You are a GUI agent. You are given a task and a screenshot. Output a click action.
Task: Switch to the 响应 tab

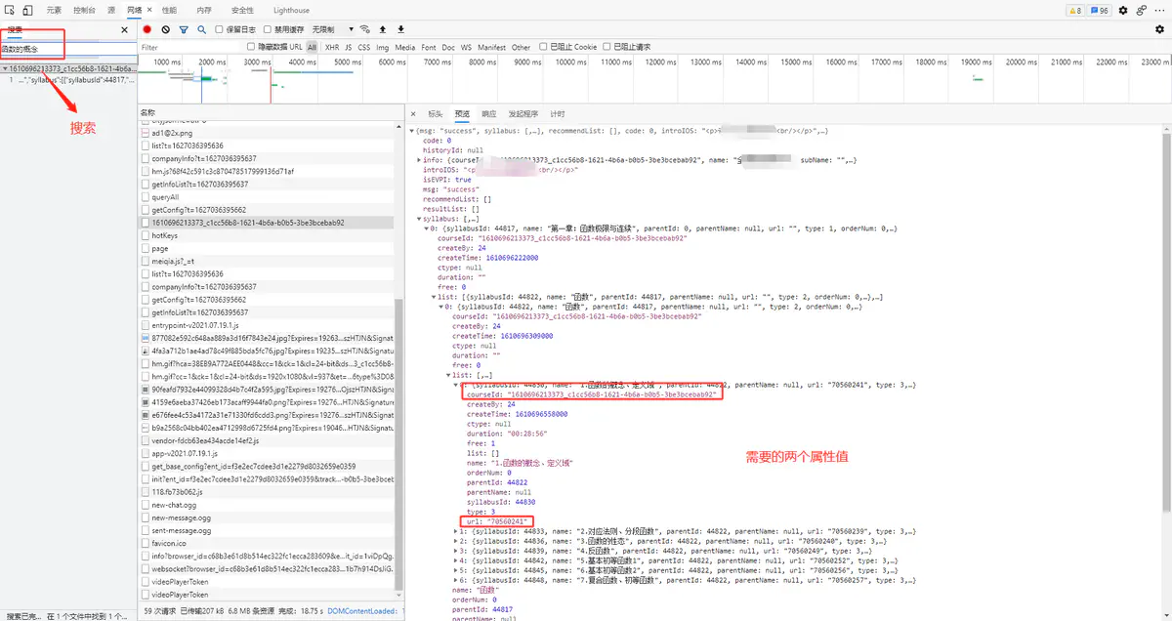point(488,114)
